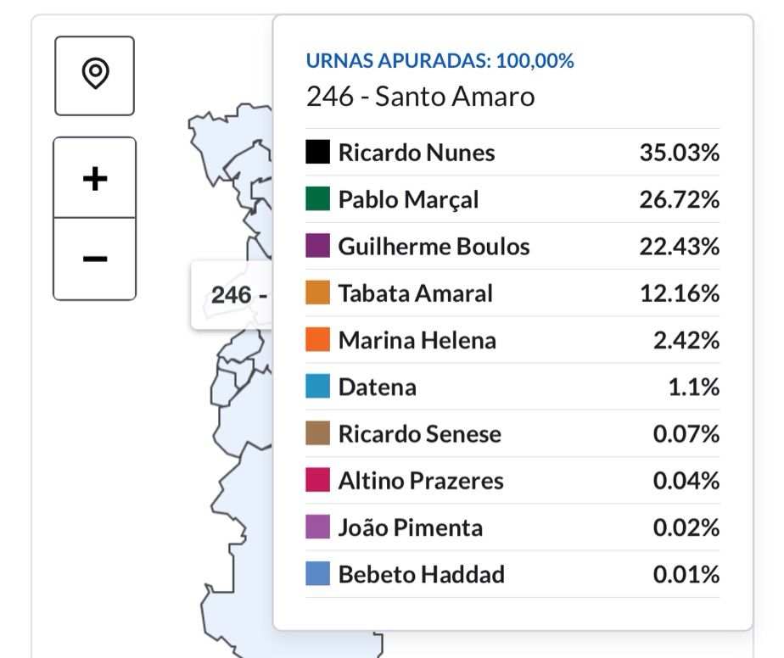Click Bebeto Haddad blue swatch
The image size is (784, 658).
point(317,574)
